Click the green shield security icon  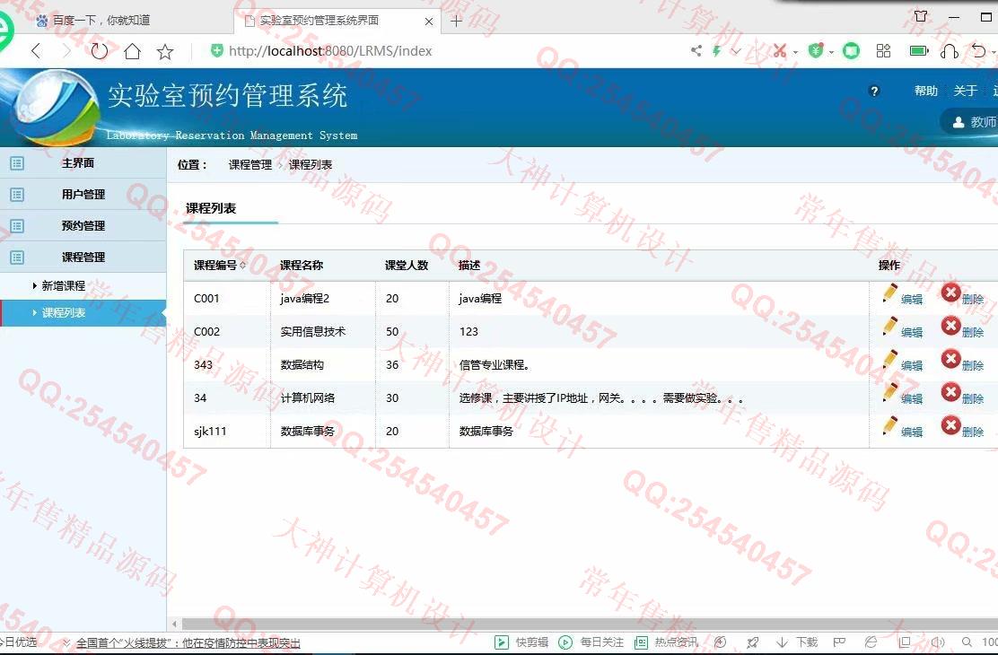pyautogui.click(x=815, y=51)
